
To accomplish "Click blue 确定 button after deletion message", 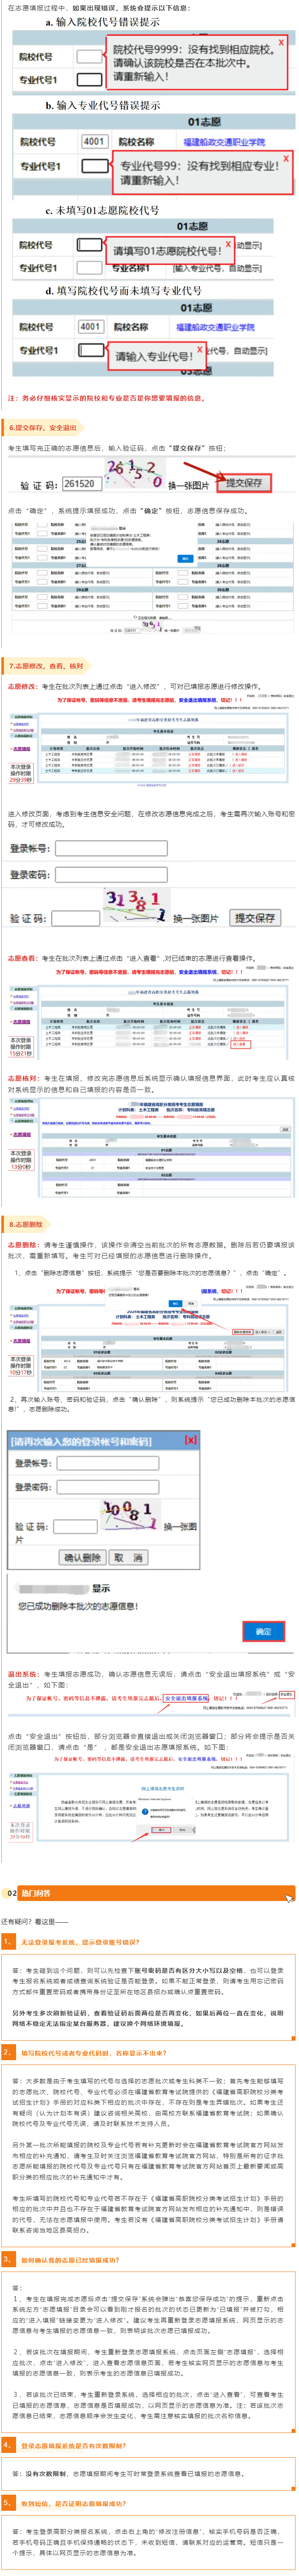I will tap(263, 1631).
